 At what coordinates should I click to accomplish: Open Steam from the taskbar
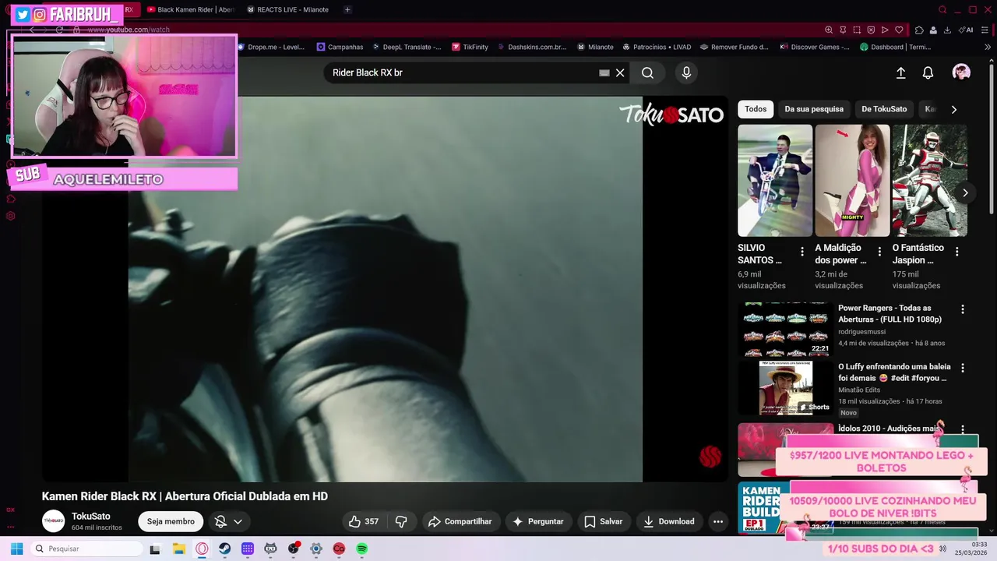[224, 549]
